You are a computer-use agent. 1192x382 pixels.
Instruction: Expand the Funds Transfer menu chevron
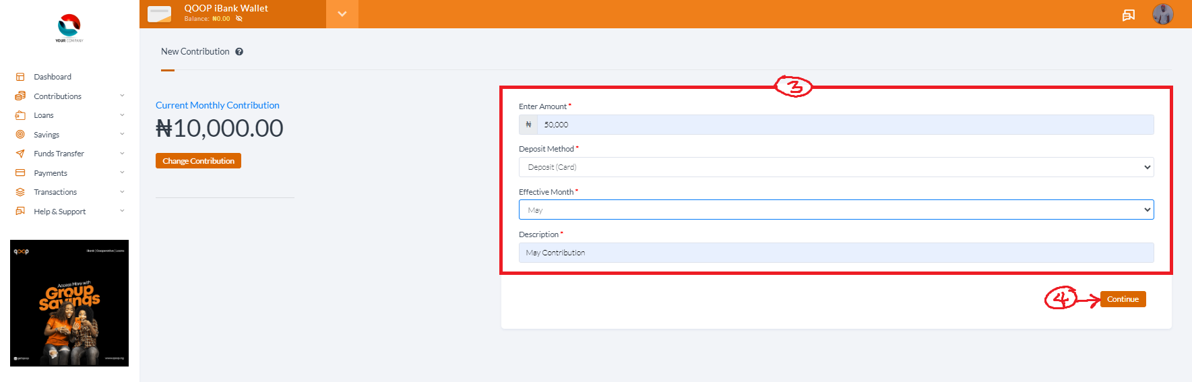pyautogui.click(x=122, y=154)
